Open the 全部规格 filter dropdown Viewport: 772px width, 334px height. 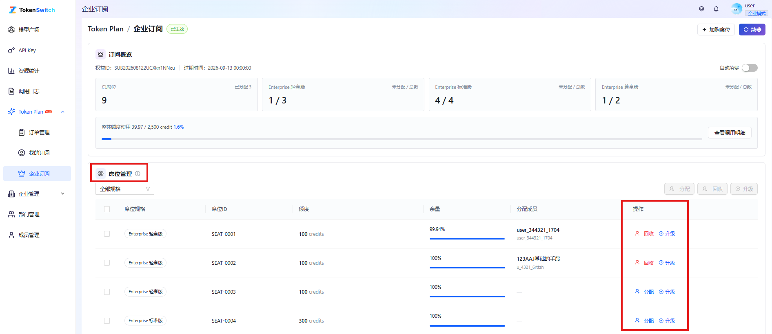click(x=125, y=189)
